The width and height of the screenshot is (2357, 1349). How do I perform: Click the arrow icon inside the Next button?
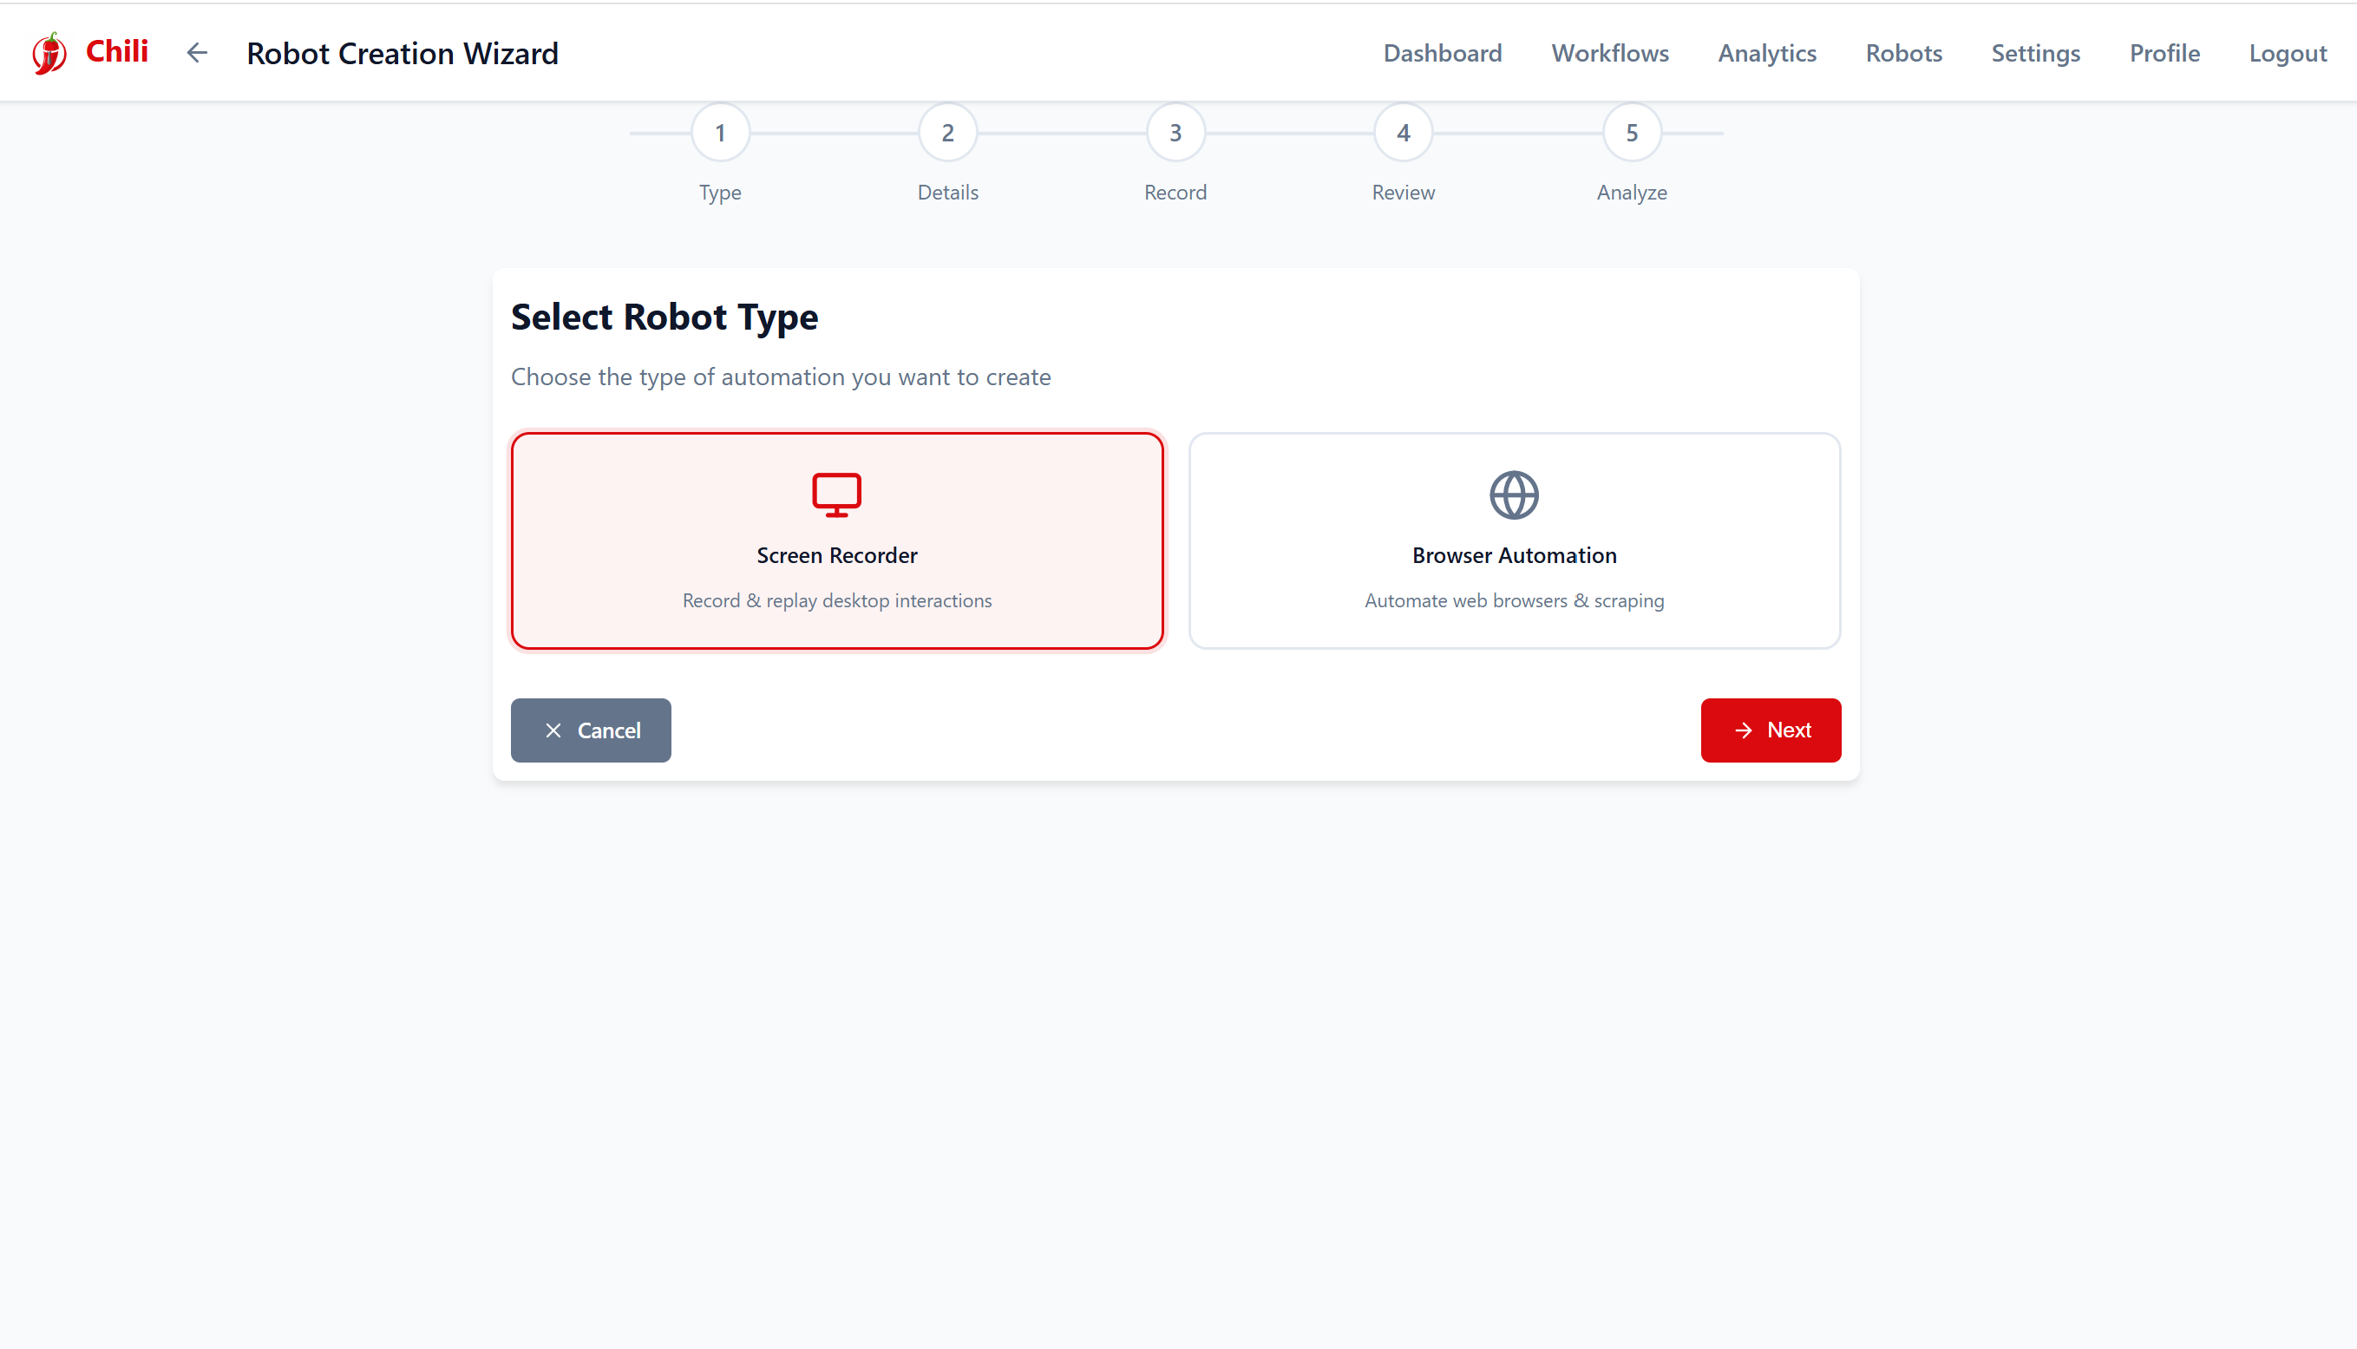[1745, 730]
